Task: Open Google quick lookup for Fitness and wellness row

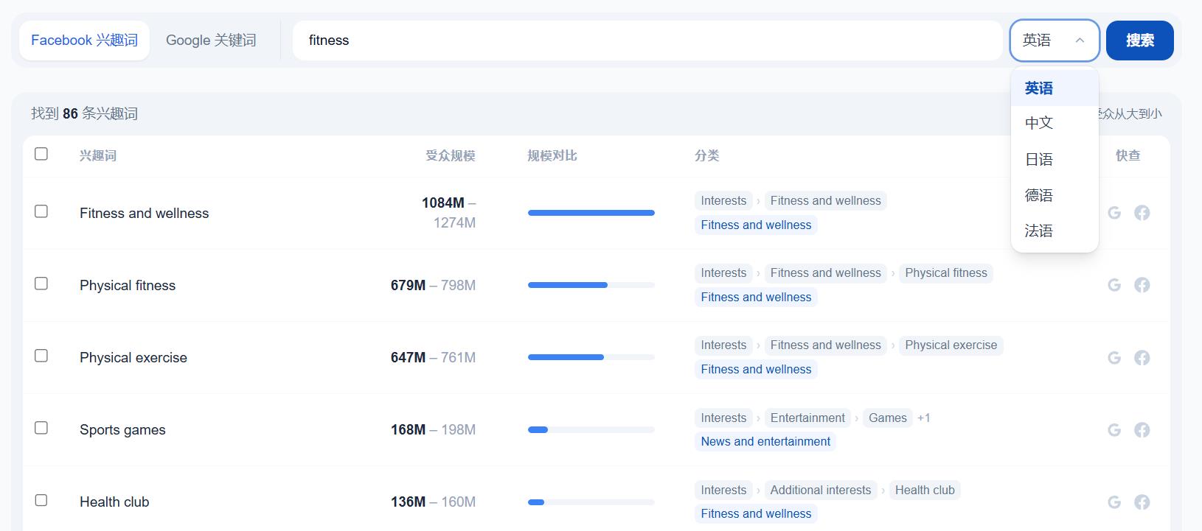Action: (x=1114, y=213)
